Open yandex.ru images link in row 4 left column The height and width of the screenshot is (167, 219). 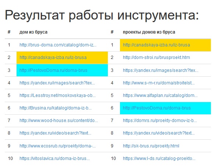coord(57,83)
